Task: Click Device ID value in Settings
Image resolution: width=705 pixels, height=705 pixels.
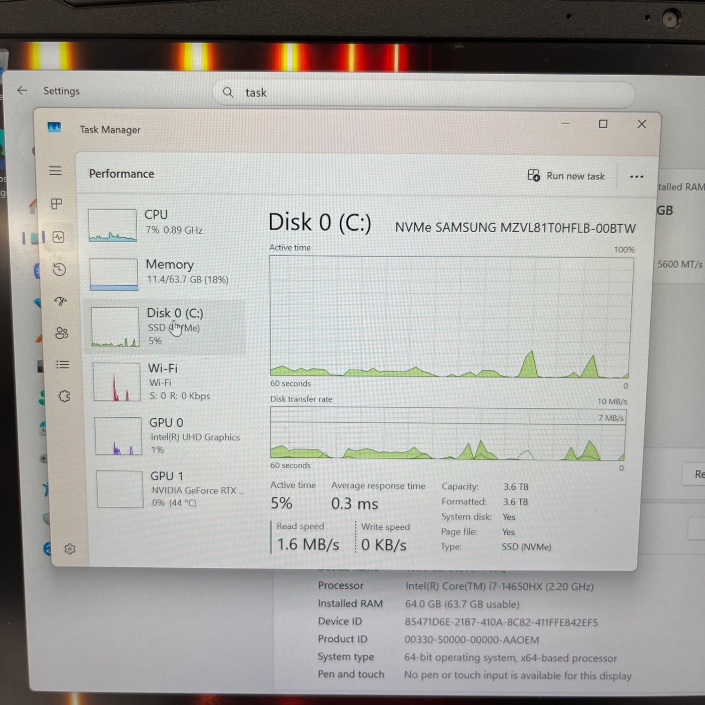Action: [501, 622]
